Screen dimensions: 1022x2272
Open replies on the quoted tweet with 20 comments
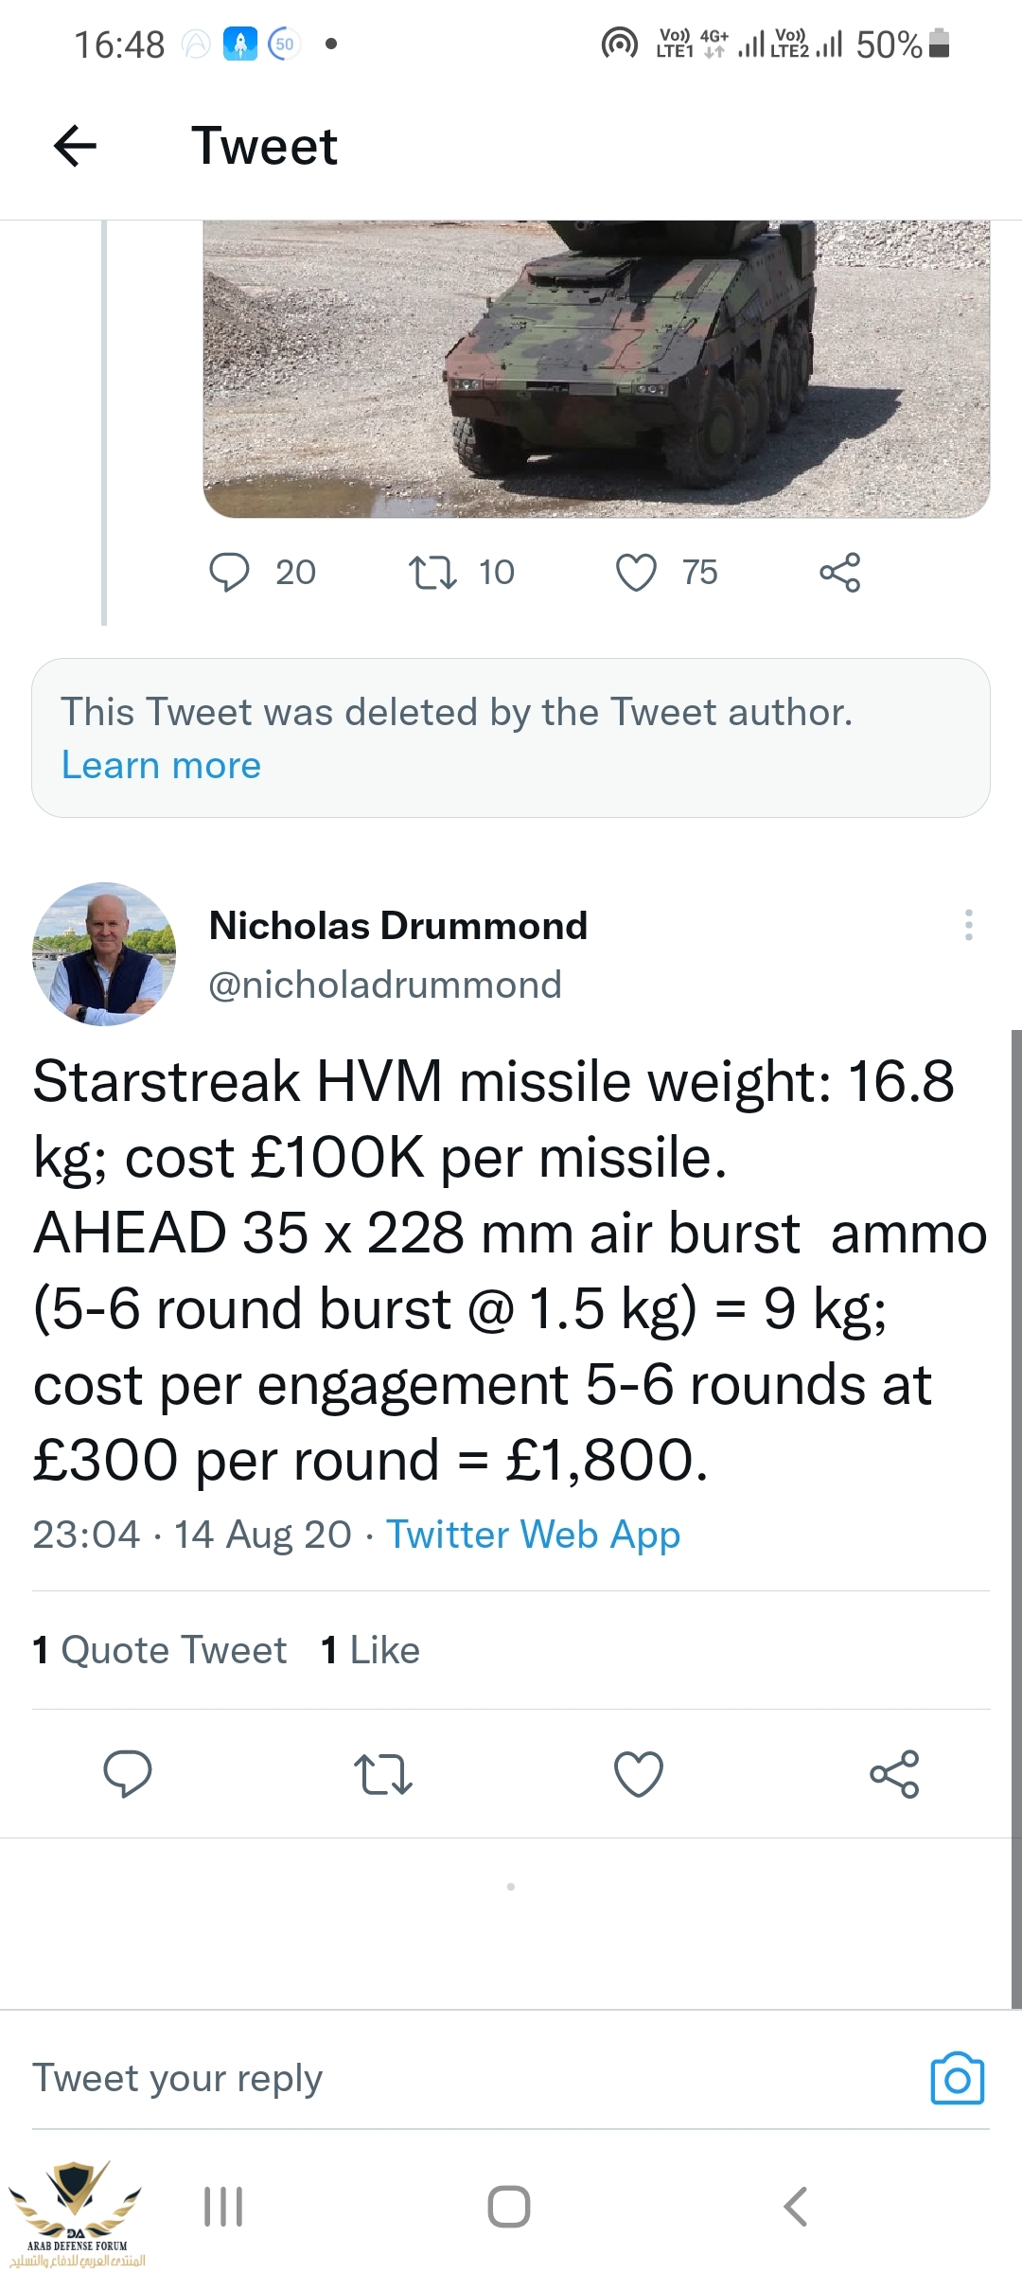229,573
